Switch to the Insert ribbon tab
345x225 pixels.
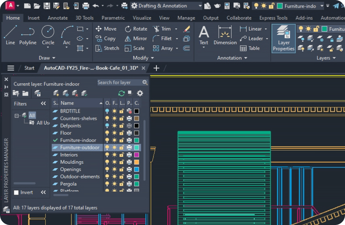[x=34, y=18]
